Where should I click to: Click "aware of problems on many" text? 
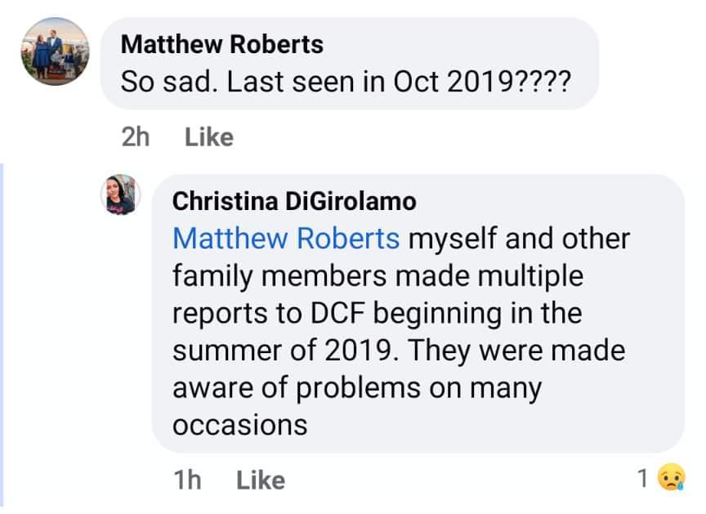click(x=356, y=388)
